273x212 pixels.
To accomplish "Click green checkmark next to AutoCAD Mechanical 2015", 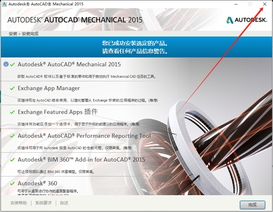I will 13,64.
